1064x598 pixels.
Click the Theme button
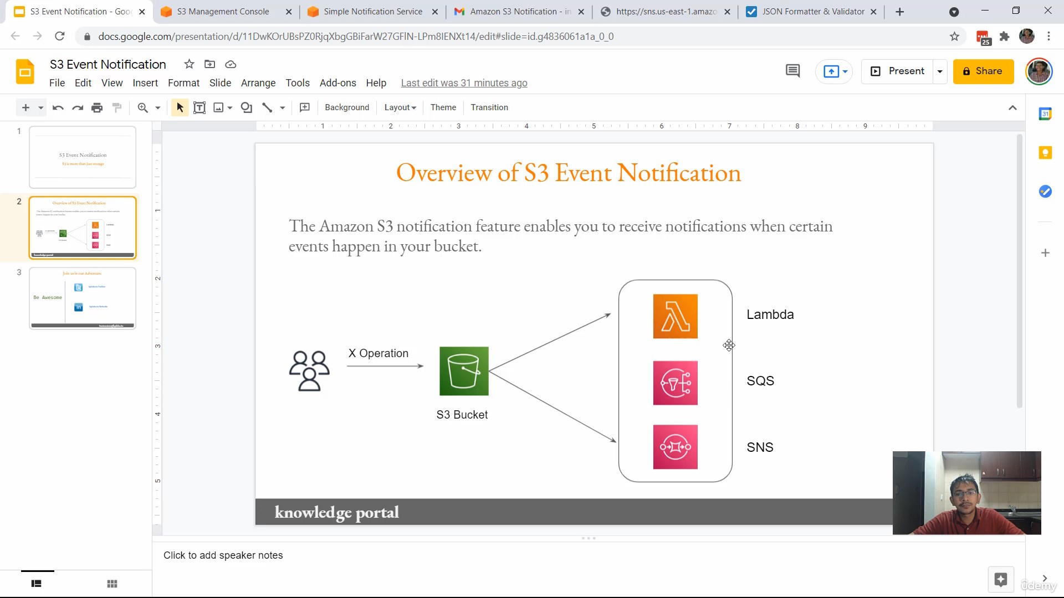pos(443,107)
